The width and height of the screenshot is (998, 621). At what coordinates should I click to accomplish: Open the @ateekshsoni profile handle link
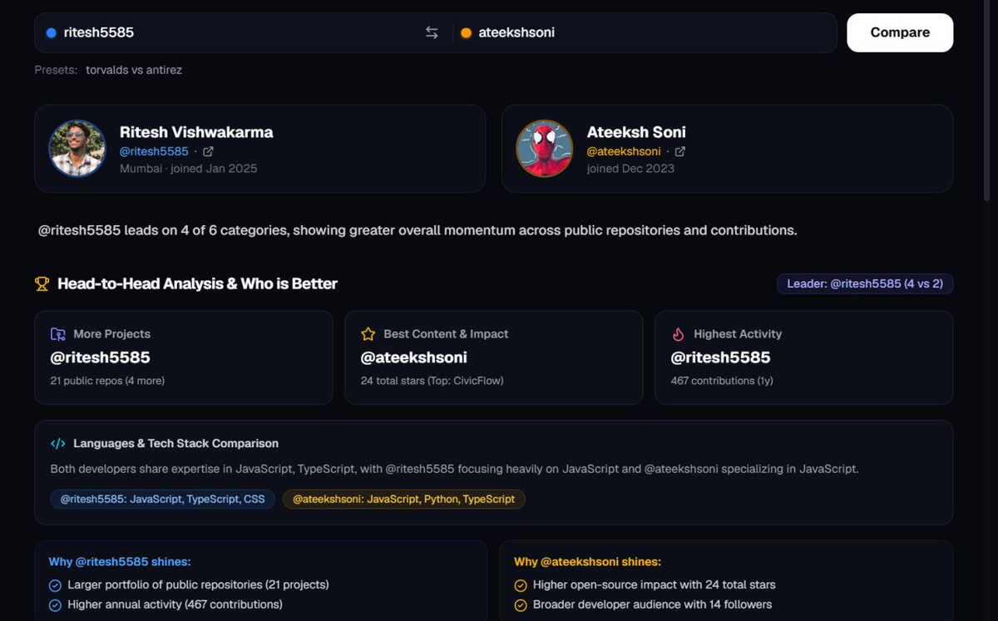pos(624,151)
